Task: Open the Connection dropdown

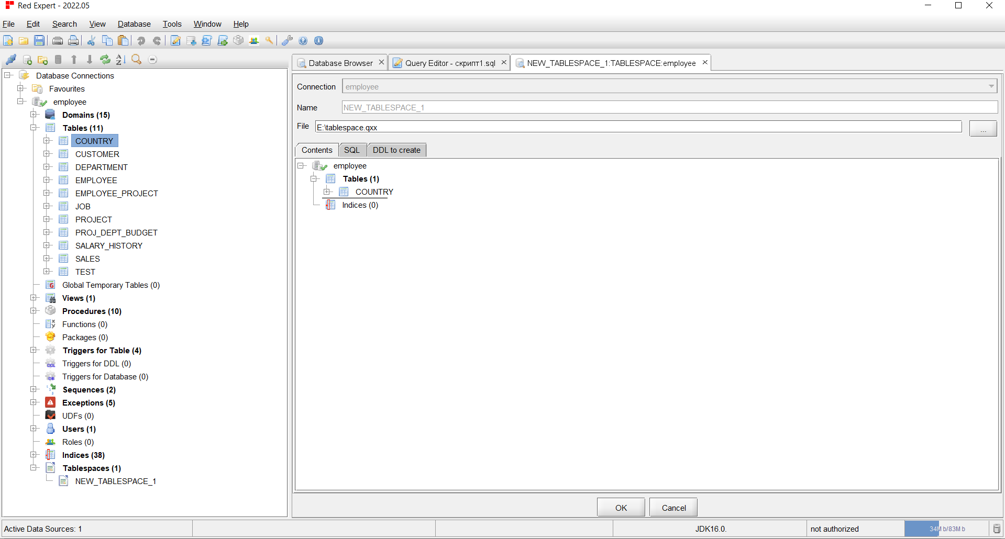Action: click(991, 86)
